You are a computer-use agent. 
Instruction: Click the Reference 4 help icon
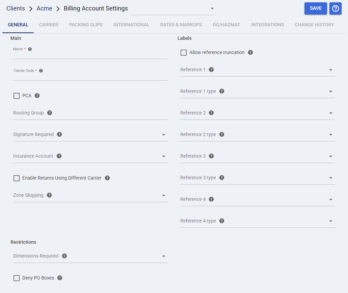point(211,199)
